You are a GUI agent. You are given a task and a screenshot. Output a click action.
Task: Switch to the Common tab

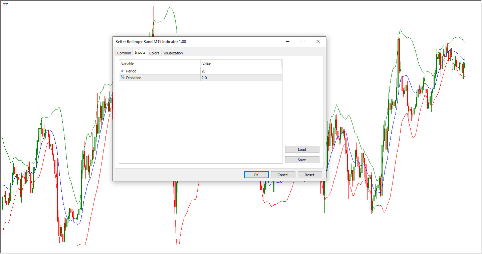pyautogui.click(x=124, y=53)
